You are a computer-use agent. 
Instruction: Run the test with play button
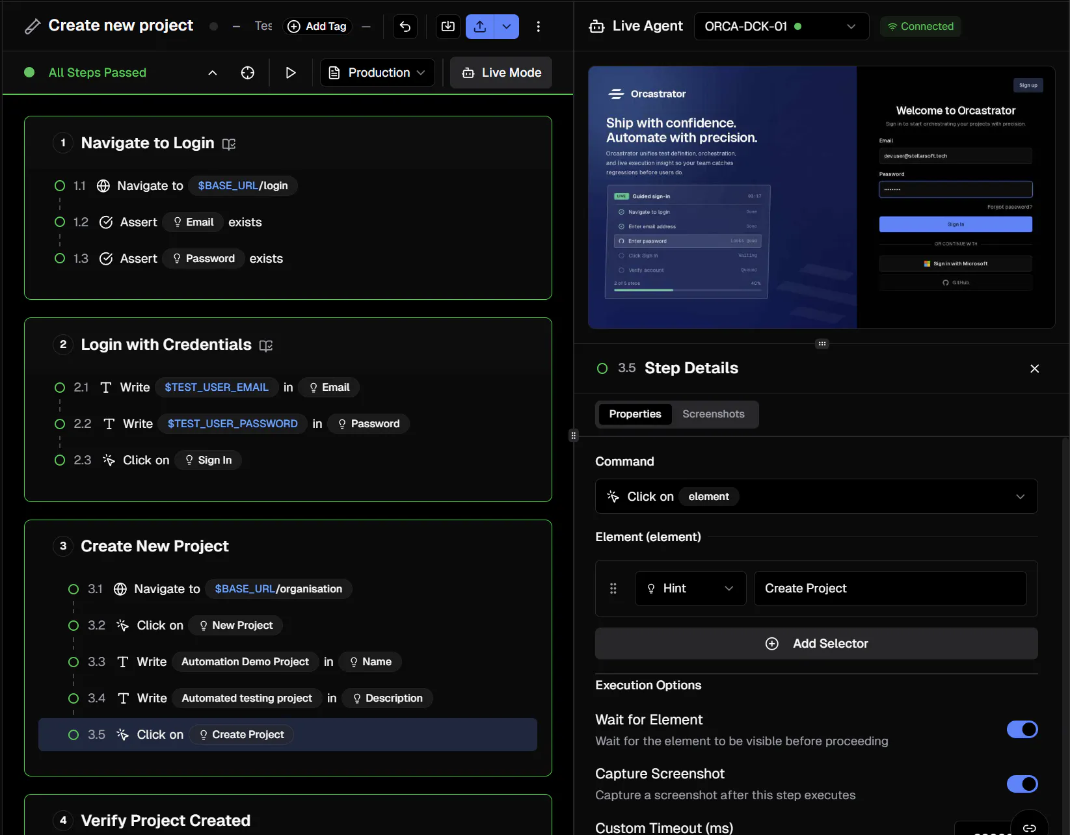click(291, 73)
